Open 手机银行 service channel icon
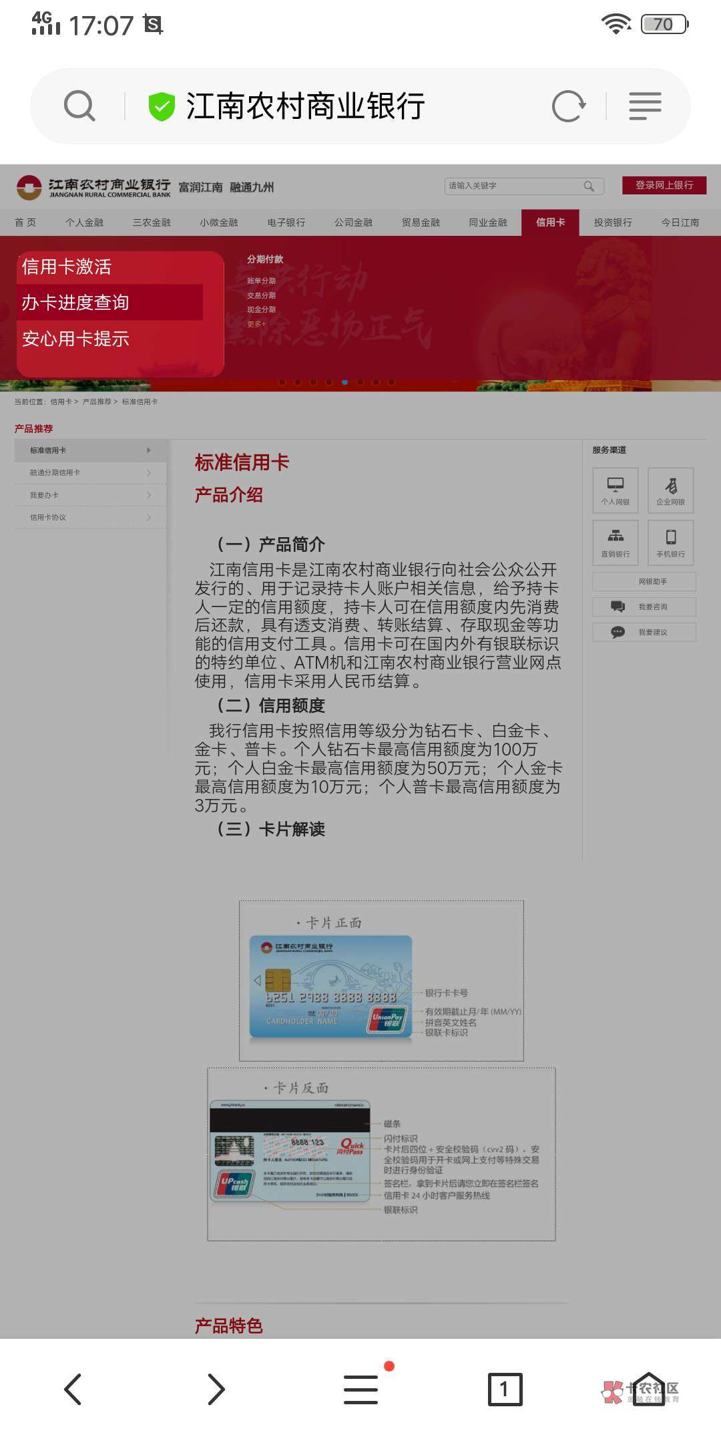Image resolution: width=721 pixels, height=1439 pixels. pyautogui.click(x=671, y=542)
